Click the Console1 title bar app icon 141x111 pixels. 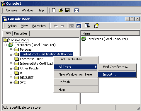[x=4, y=4]
